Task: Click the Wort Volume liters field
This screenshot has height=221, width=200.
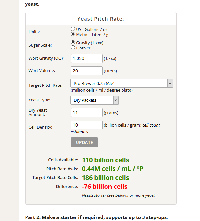Action: coord(87,71)
